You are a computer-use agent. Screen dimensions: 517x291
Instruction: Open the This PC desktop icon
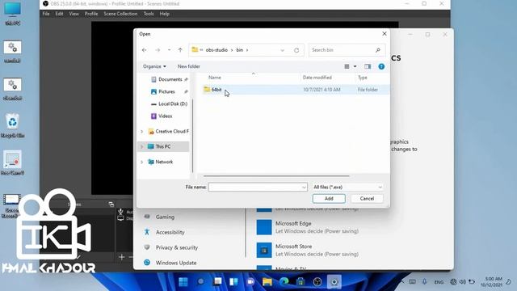[x=13, y=14]
